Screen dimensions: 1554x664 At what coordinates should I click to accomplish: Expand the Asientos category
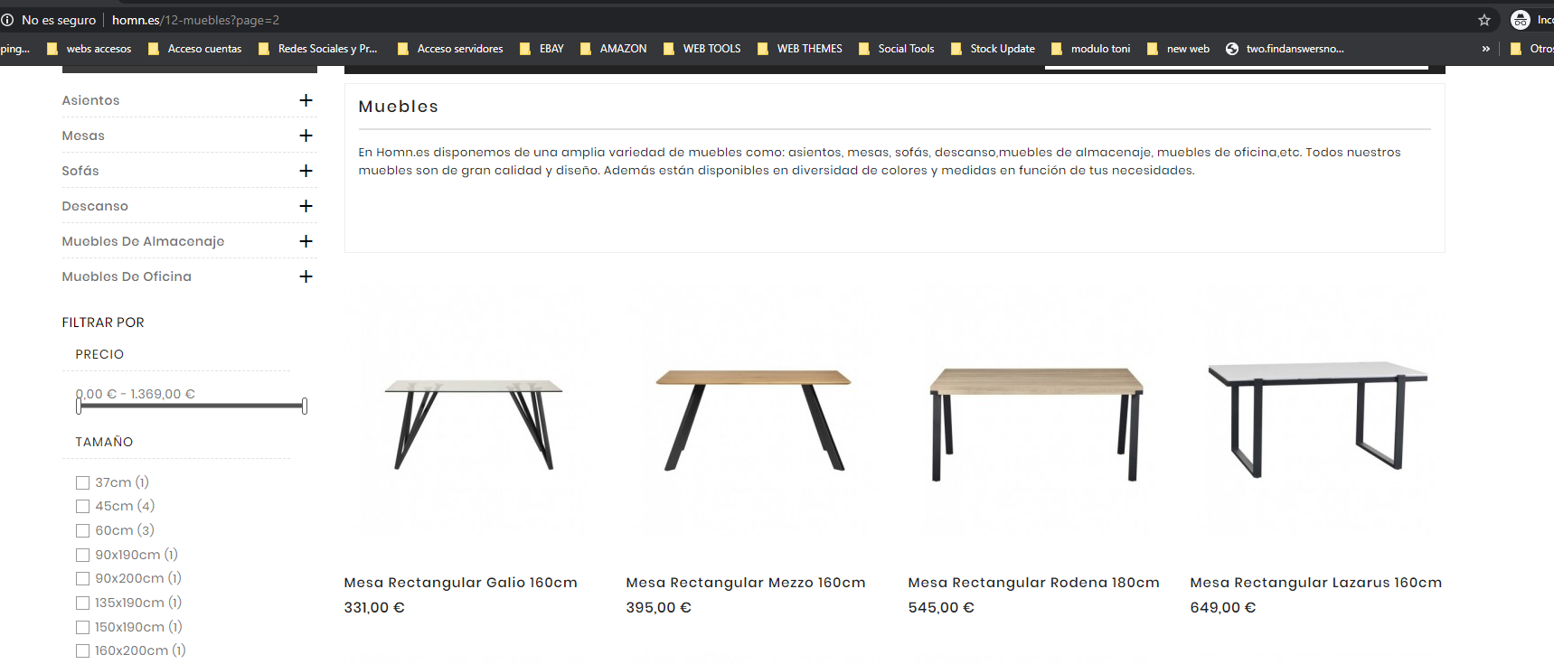pos(306,100)
